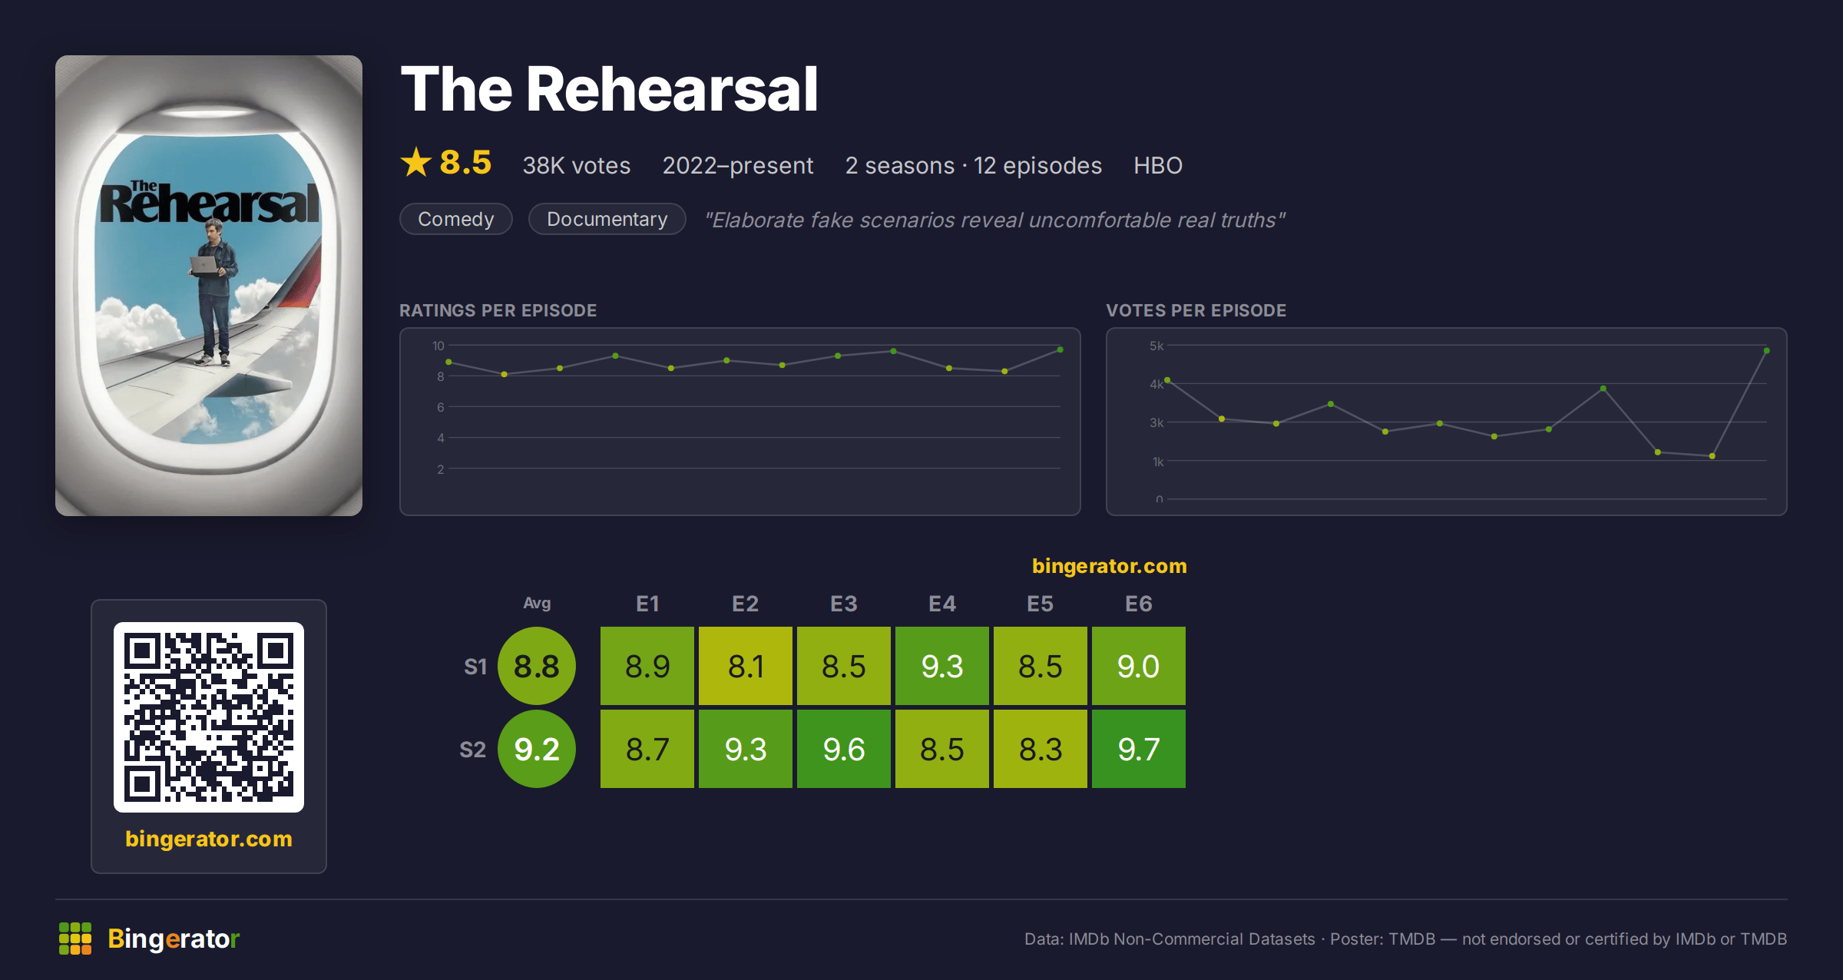The width and height of the screenshot is (1843, 980).
Task: Click the first point on votes chart
Action: click(x=1167, y=380)
